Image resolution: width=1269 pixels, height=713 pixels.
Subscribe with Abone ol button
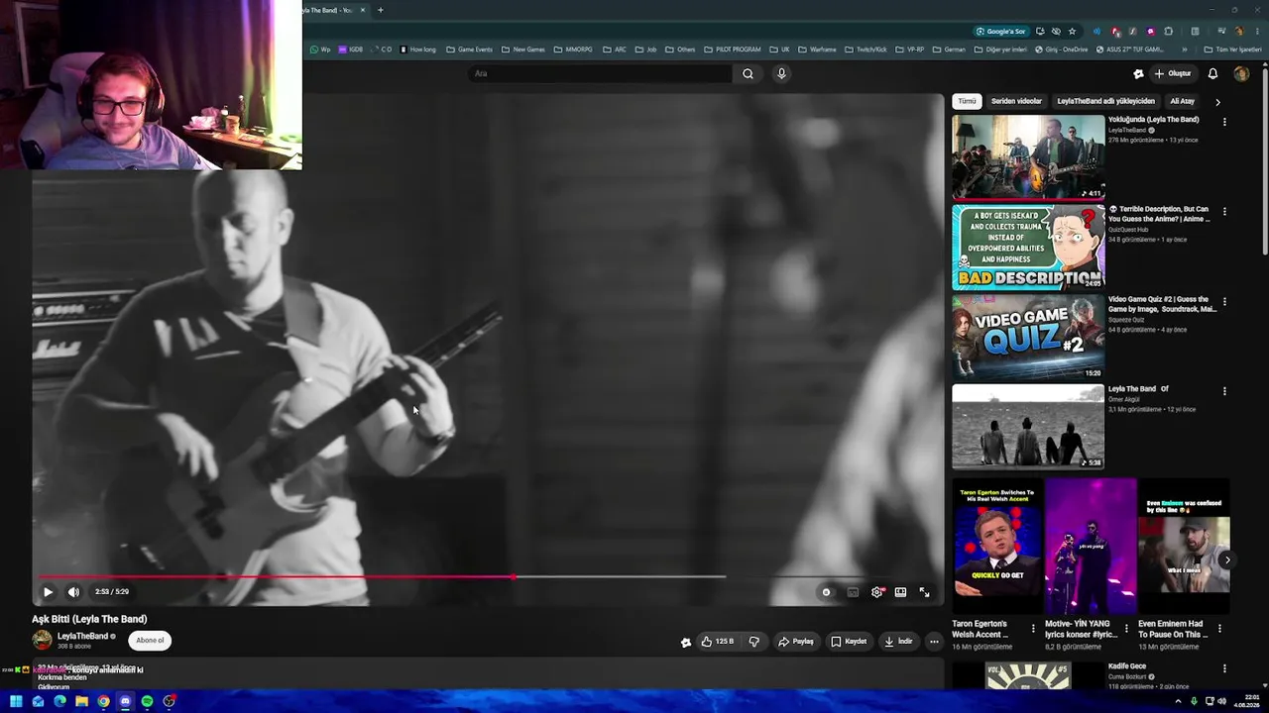(150, 641)
